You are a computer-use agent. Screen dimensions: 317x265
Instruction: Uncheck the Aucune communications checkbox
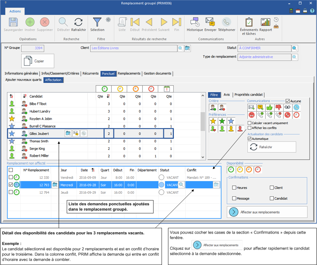288,101
